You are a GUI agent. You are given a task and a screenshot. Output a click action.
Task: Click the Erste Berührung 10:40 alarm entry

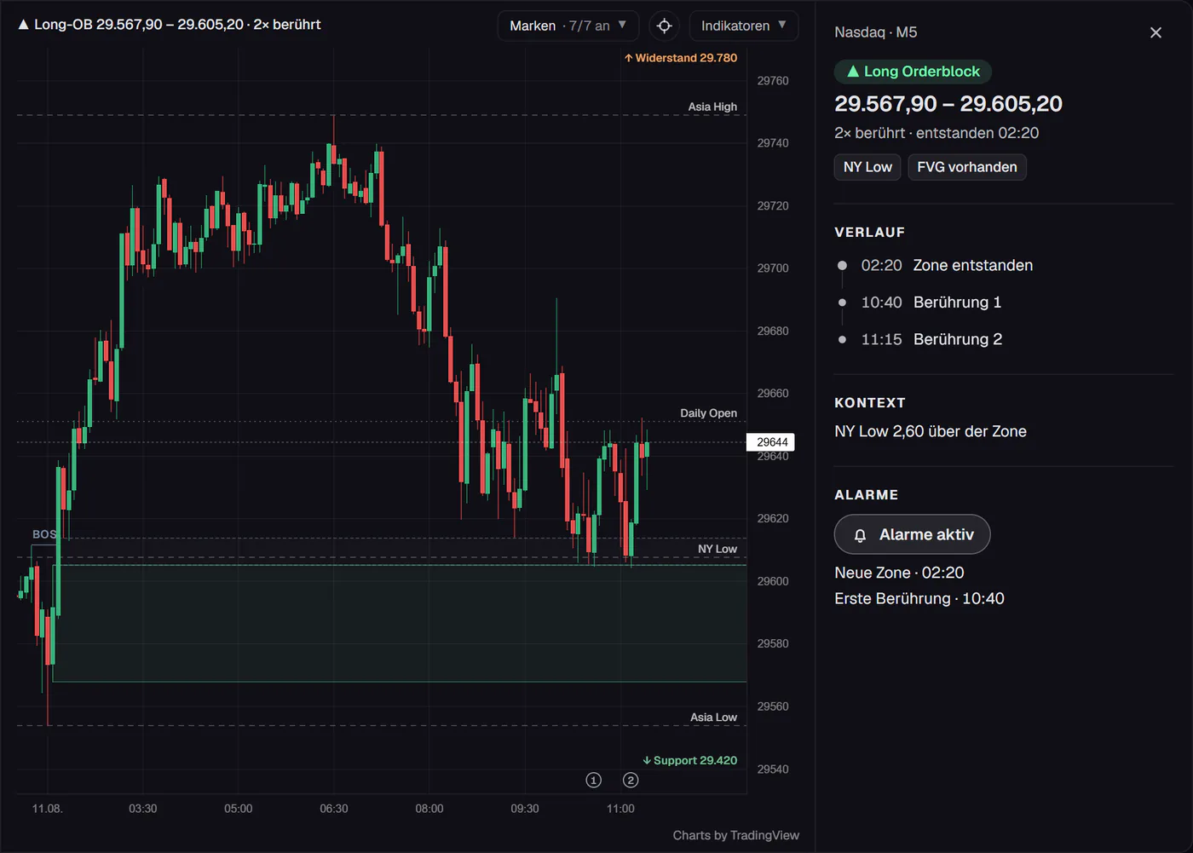click(x=919, y=598)
